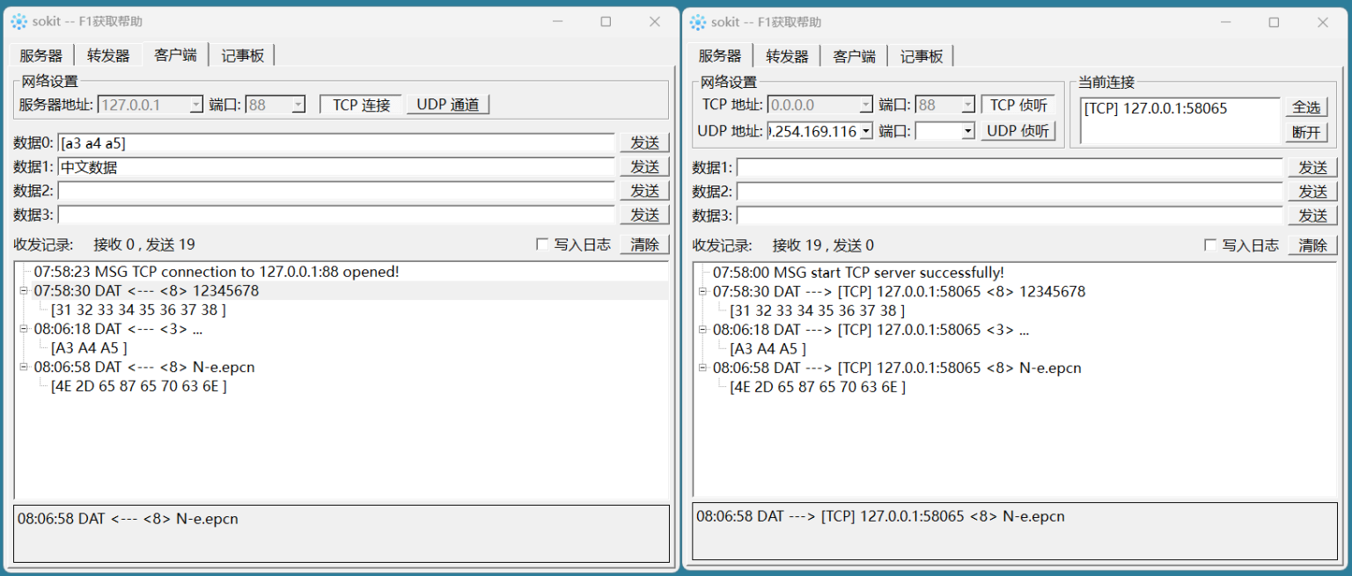The height and width of the screenshot is (576, 1352).
Task: Open 记事板 tab in left window
Action: pos(242,55)
